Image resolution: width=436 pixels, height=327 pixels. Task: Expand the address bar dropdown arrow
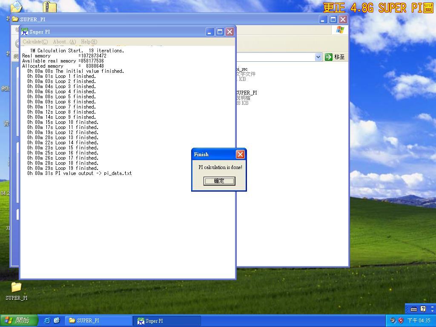coord(318,57)
